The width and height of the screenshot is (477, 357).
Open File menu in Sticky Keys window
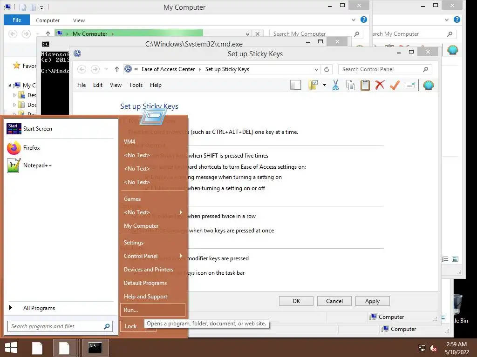point(82,85)
